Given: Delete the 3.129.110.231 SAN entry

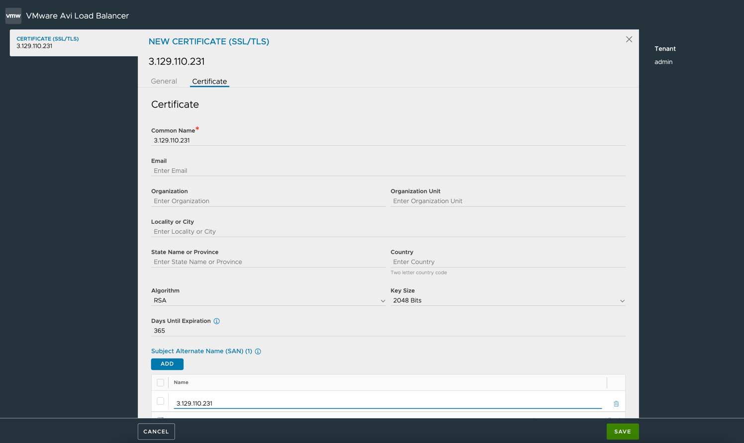Looking at the screenshot, I should [x=616, y=404].
